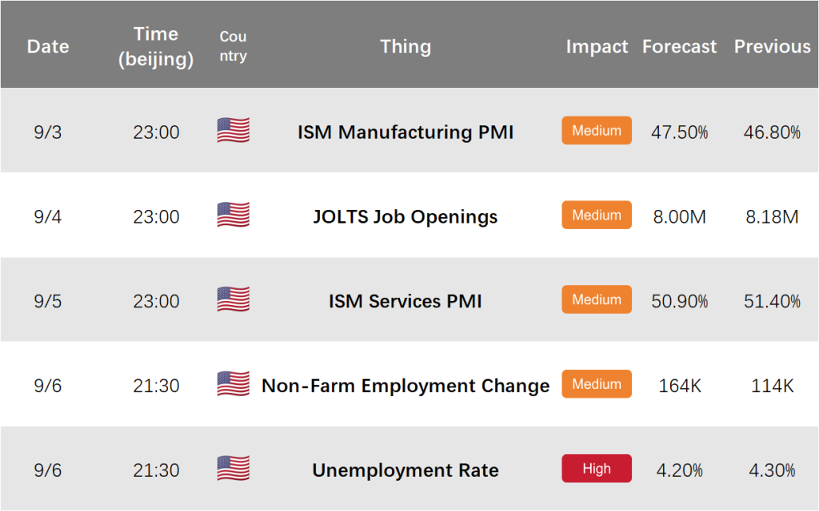Select Medium badge for ISM Manufacturing PMI
This screenshot has height=511, width=819.
pos(597,130)
